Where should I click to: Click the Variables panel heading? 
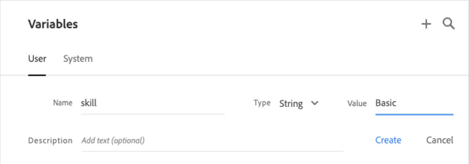click(53, 24)
